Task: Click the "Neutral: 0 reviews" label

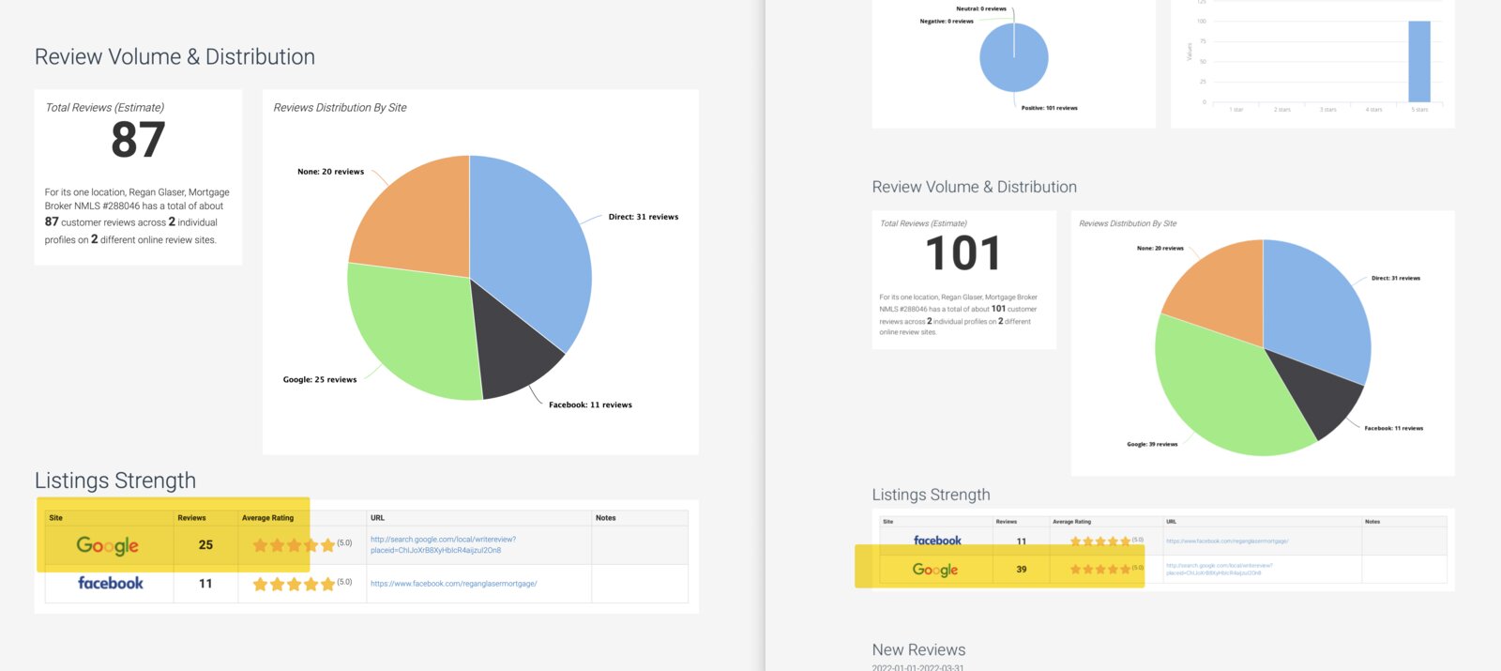Action: click(981, 8)
